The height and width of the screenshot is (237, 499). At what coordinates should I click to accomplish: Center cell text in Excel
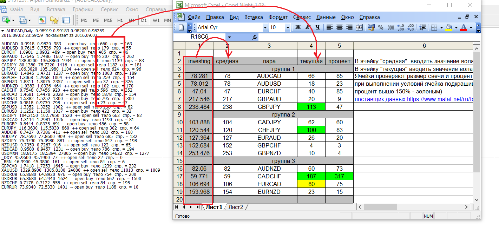[x=339, y=27]
